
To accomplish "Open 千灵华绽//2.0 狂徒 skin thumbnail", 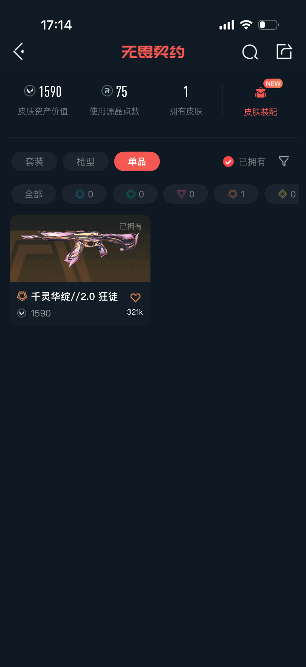I will (80, 249).
